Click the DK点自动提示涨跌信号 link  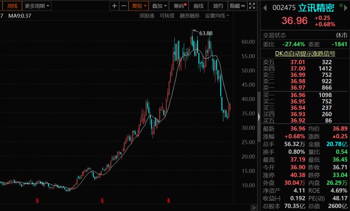(x=305, y=54)
